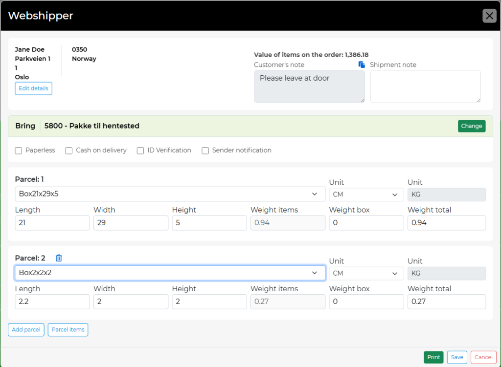The width and height of the screenshot is (501, 367).
Task: Click the Add parcel button
Action: (x=26, y=330)
